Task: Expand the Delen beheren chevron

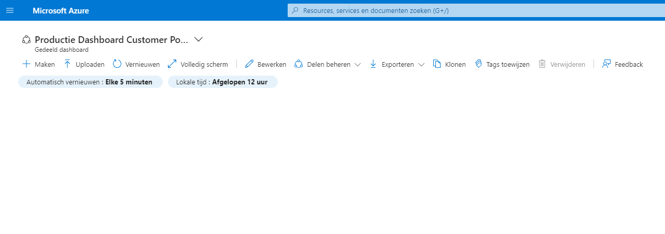Action: click(x=358, y=65)
